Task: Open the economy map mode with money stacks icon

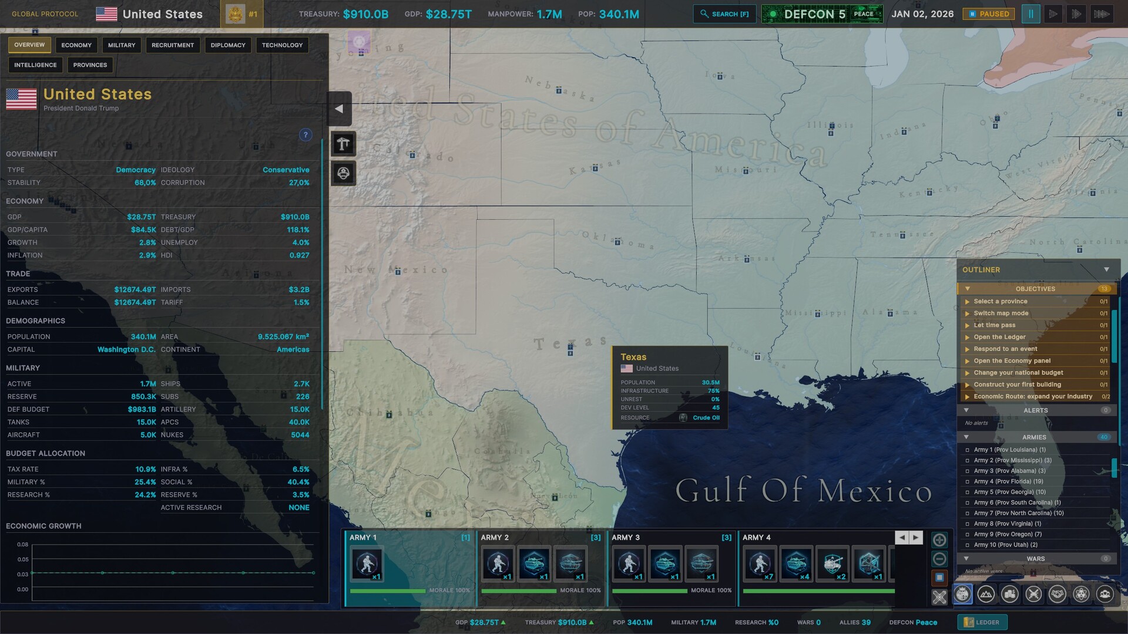Action: coord(1010,594)
